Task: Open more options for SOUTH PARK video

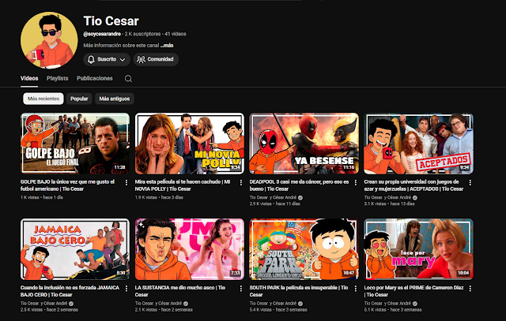Action: (x=355, y=289)
